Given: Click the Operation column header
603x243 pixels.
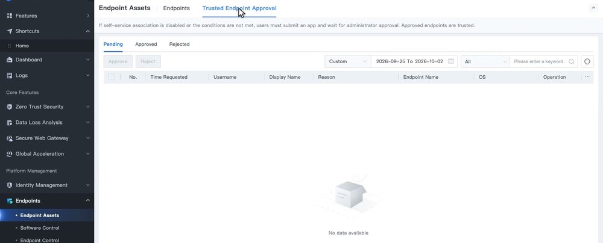Looking at the screenshot, I should point(555,77).
